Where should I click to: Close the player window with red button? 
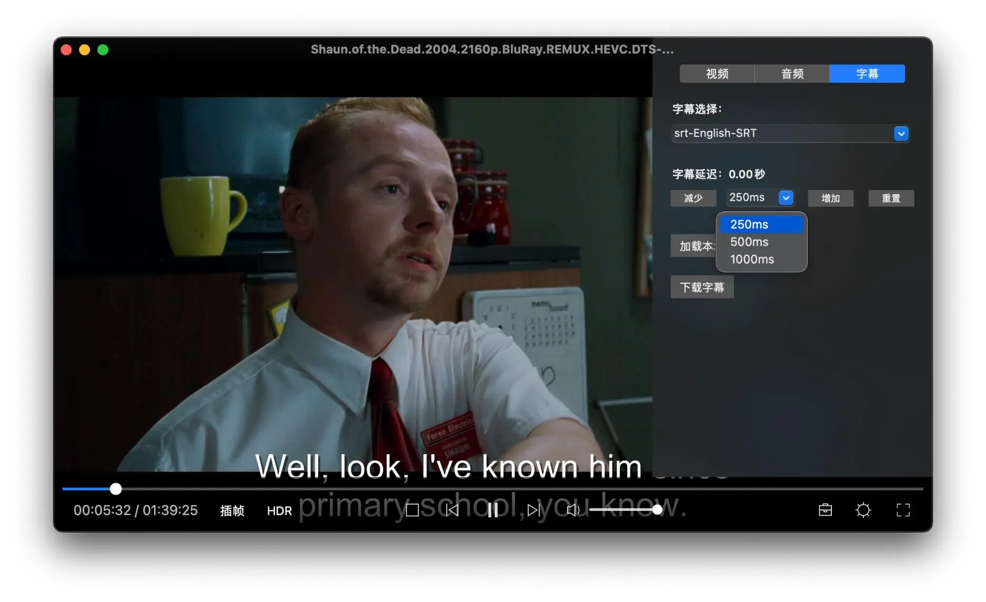coord(66,49)
